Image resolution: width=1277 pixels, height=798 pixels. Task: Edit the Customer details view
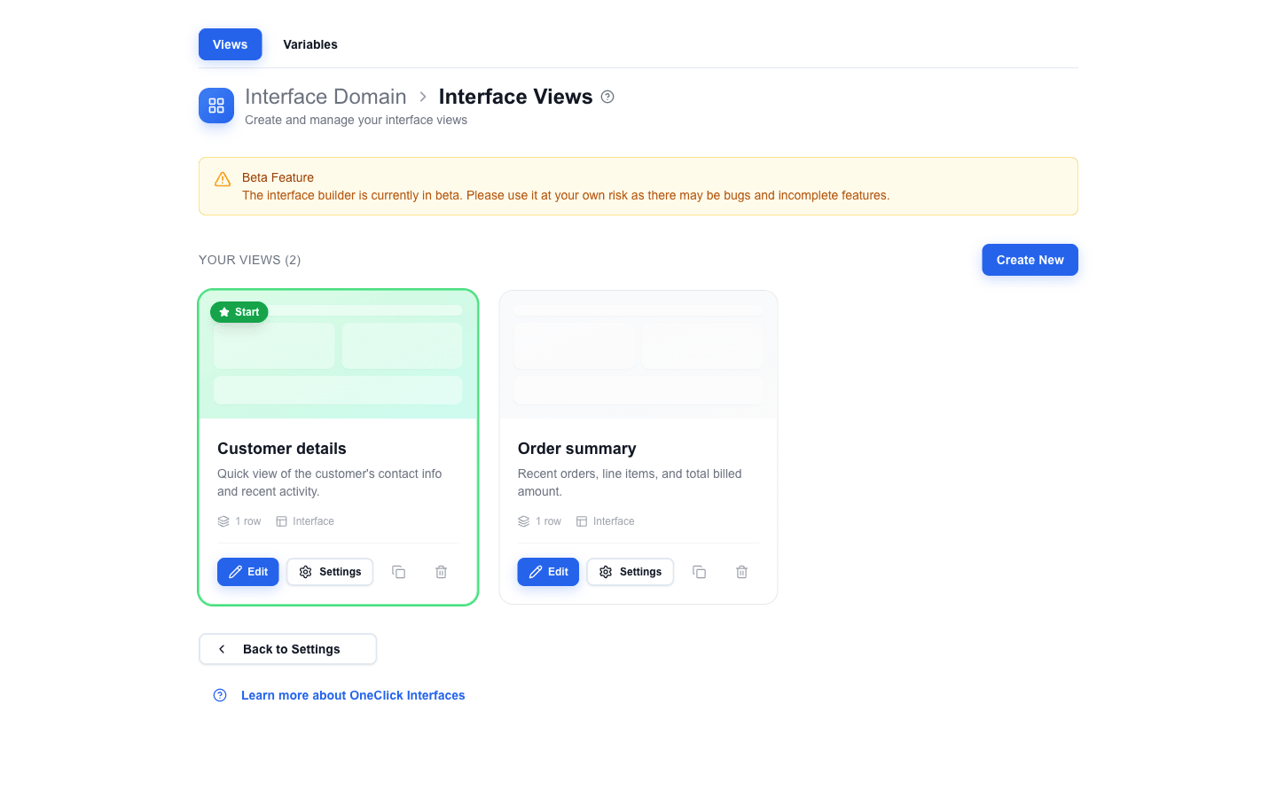tap(248, 572)
